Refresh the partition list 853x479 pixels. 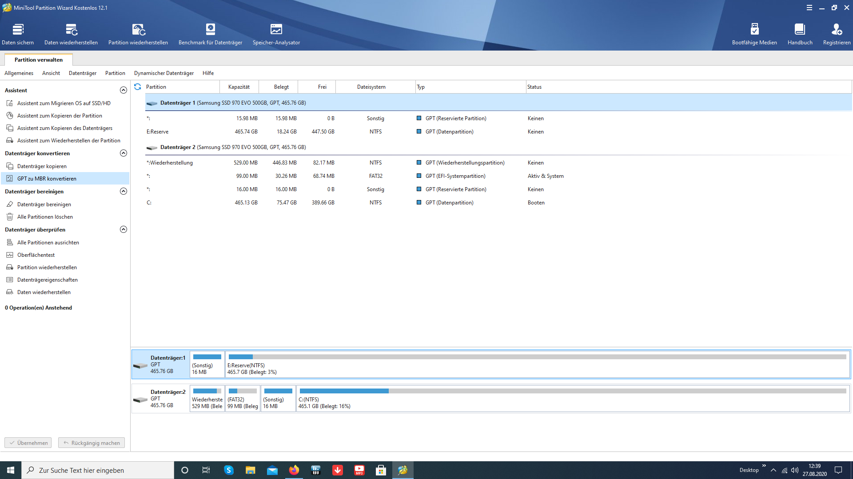138,87
